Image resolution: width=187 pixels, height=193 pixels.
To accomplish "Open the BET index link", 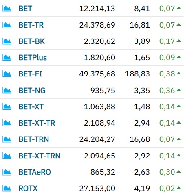I will pyautogui.click(x=25, y=9).
